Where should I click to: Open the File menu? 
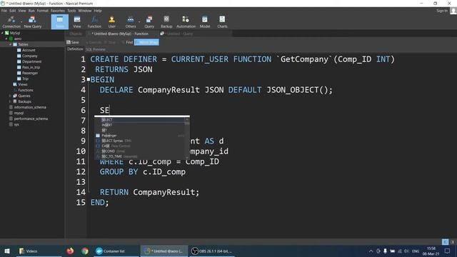coord(4,11)
